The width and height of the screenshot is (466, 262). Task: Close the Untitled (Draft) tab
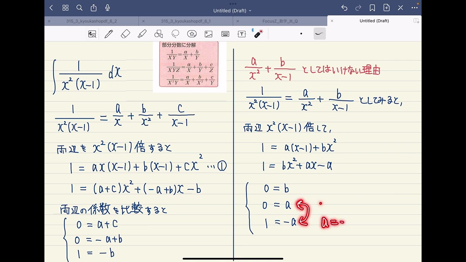click(332, 21)
